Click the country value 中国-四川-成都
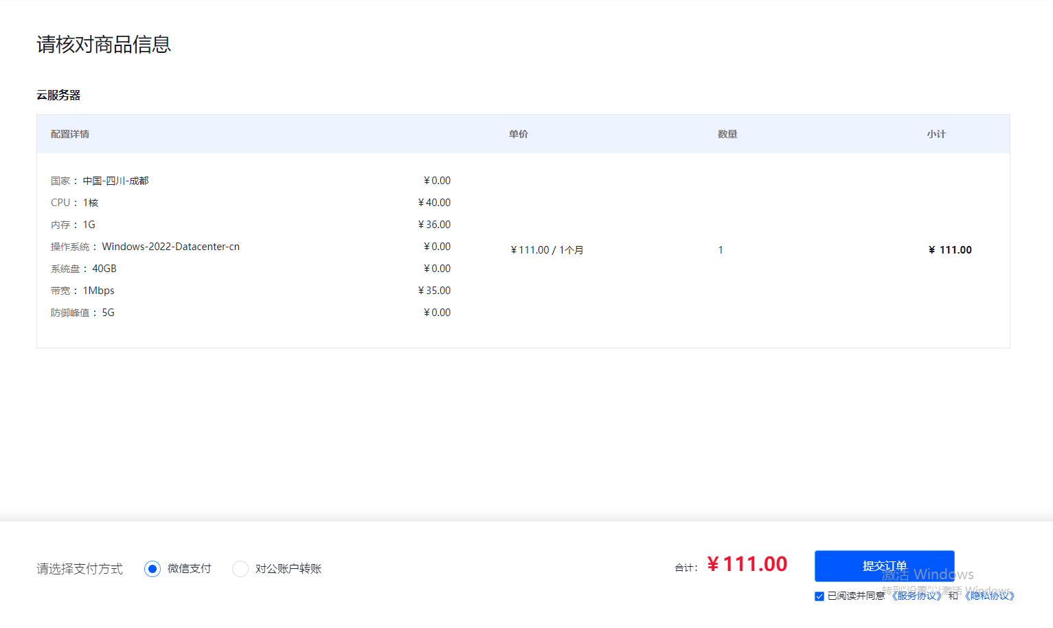Screen dimensions: 1053x628 tap(115, 181)
